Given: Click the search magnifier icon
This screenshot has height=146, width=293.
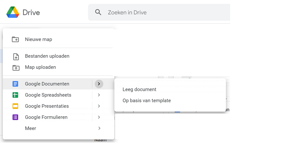Looking at the screenshot, I should (x=98, y=12).
